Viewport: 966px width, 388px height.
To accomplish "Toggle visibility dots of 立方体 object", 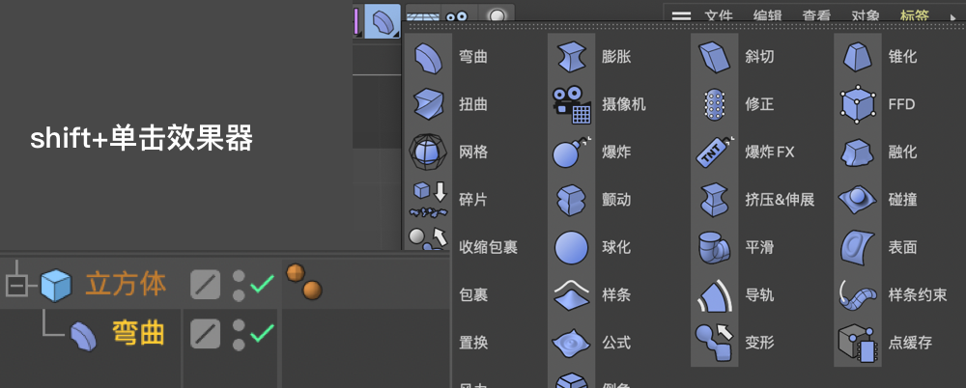I will pyautogui.click(x=239, y=284).
